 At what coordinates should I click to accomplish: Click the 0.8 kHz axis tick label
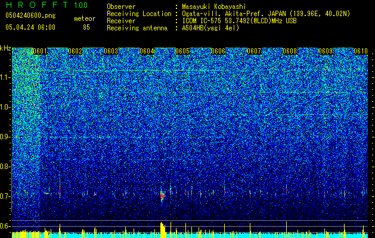(x=5, y=167)
